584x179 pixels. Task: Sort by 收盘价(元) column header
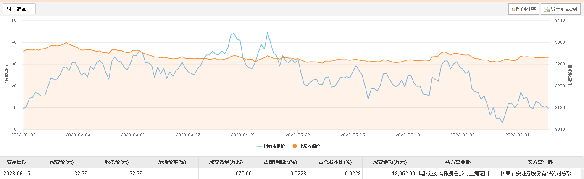[116, 162]
